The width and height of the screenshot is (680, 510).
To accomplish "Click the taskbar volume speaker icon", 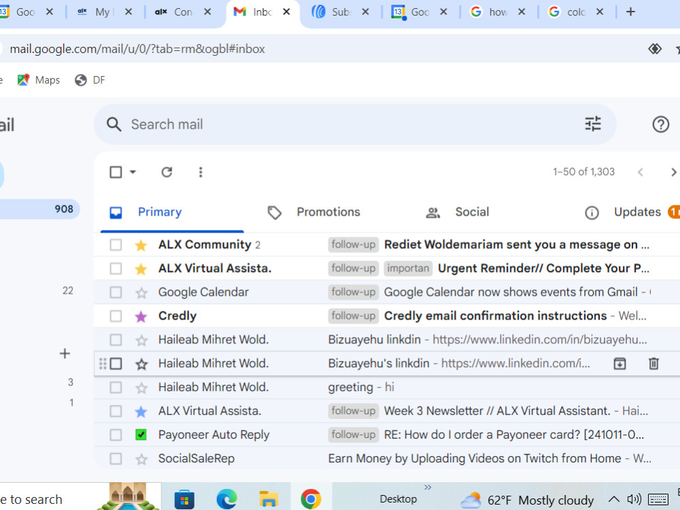I will [x=634, y=499].
